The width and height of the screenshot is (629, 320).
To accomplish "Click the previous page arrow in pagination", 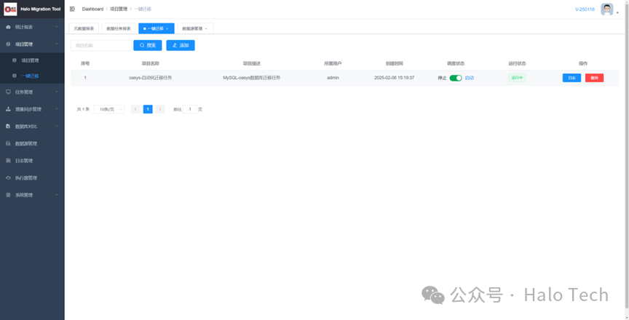I will coord(135,109).
